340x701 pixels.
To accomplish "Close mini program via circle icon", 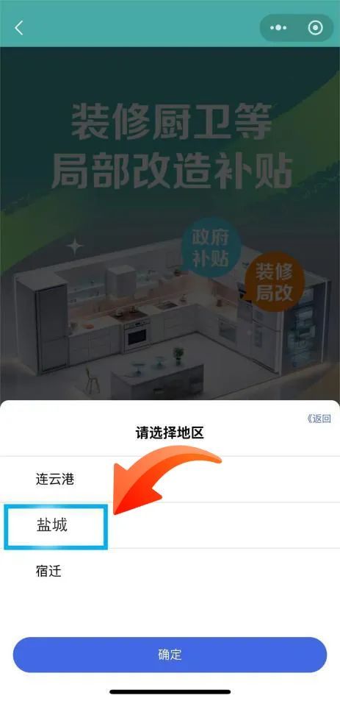I will [x=315, y=28].
